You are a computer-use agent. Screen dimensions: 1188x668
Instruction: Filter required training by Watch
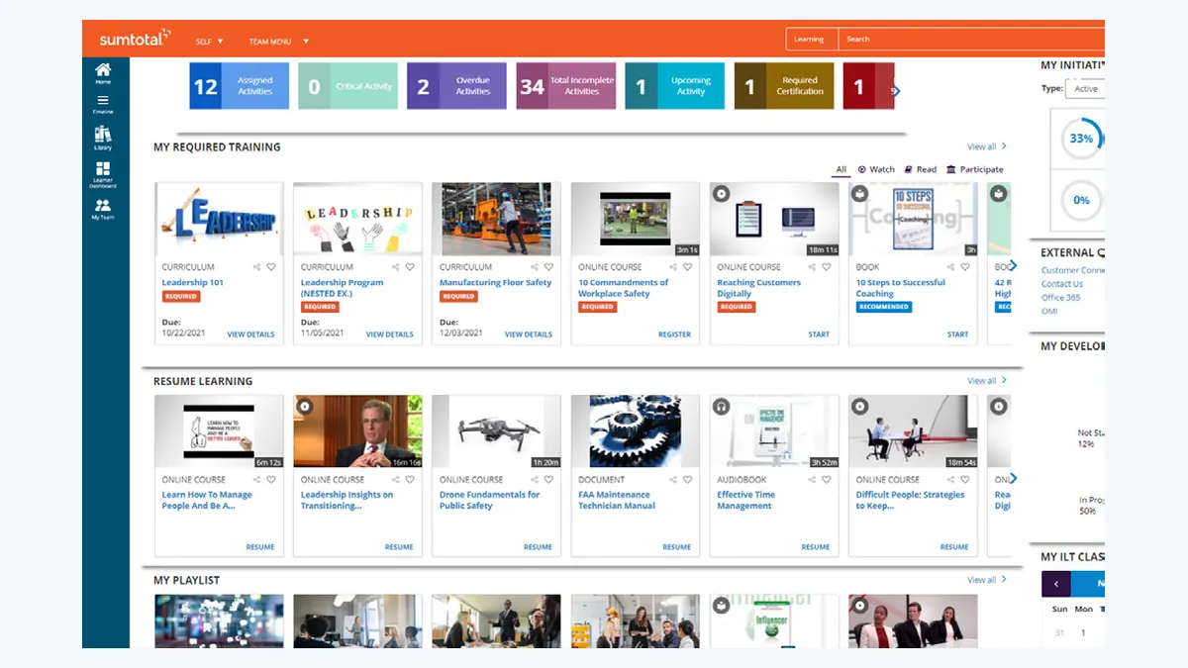click(x=876, y=169)
